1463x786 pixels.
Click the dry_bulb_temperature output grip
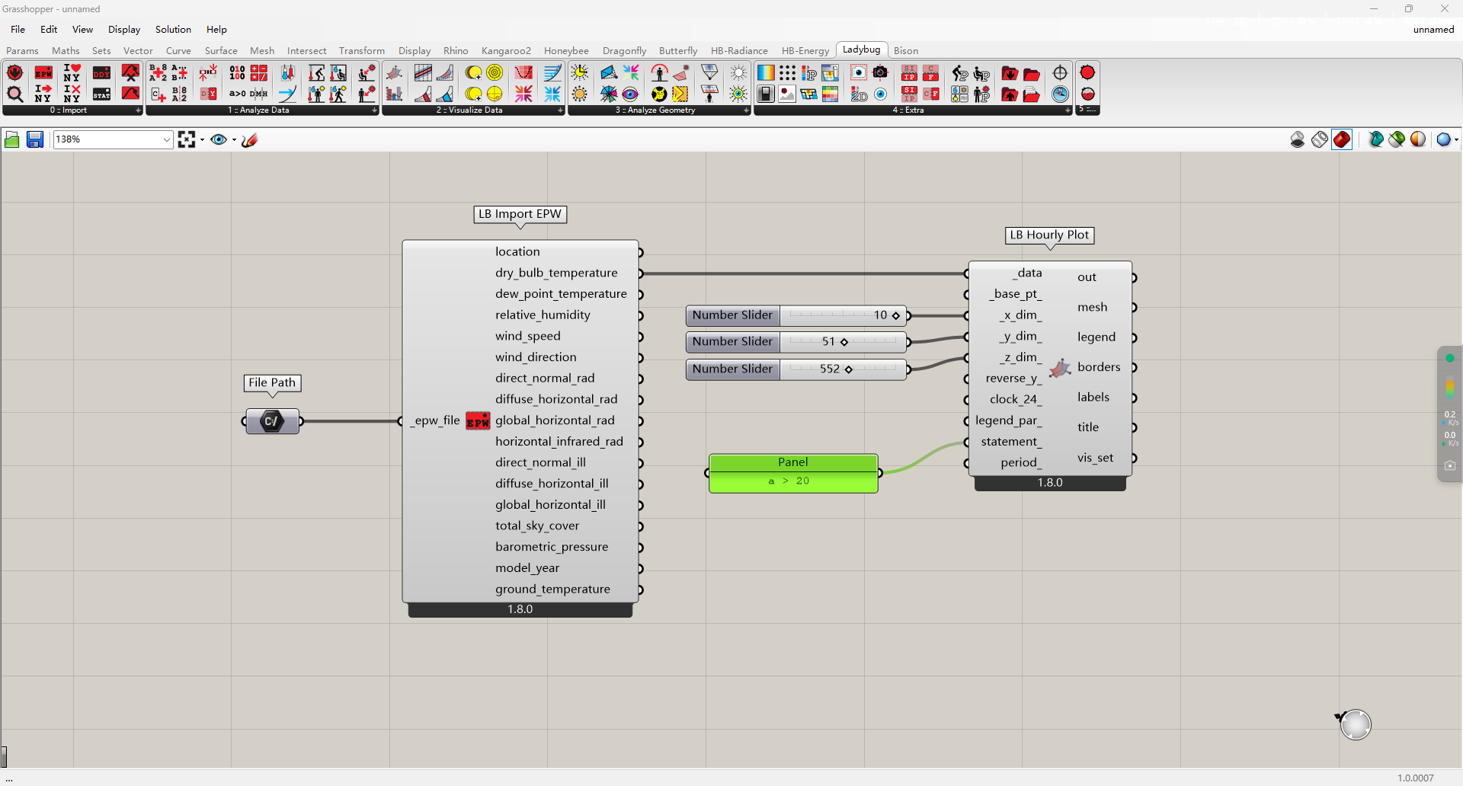coord(640,273)
